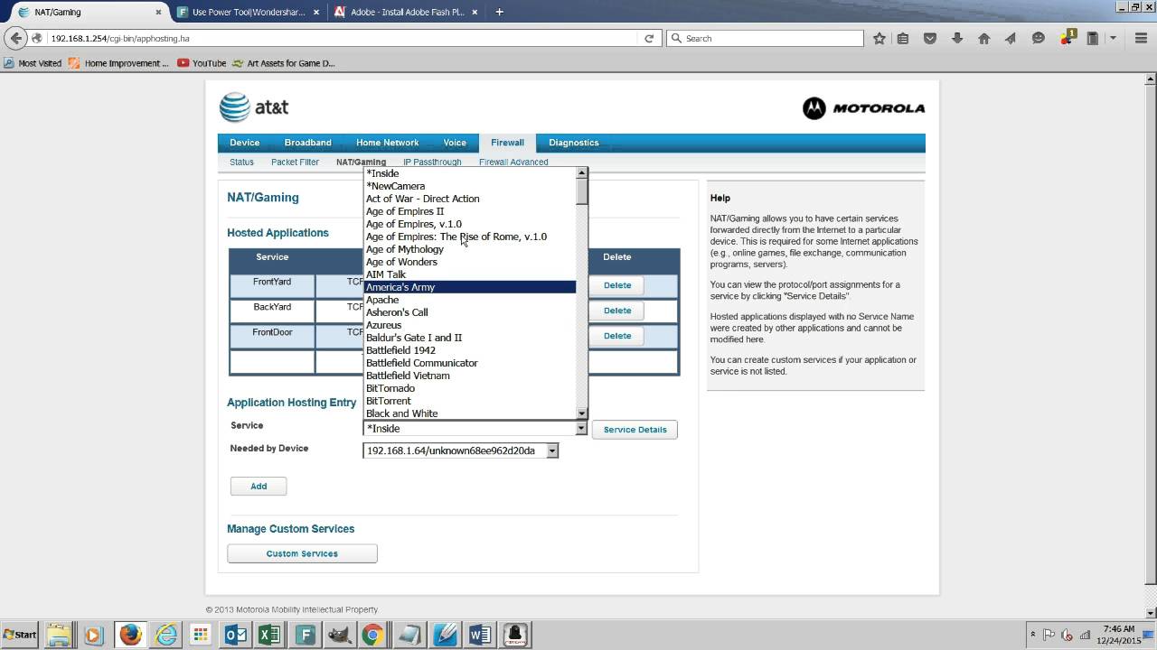Show hidden tray icons arrow

[x=1033, y=635]
